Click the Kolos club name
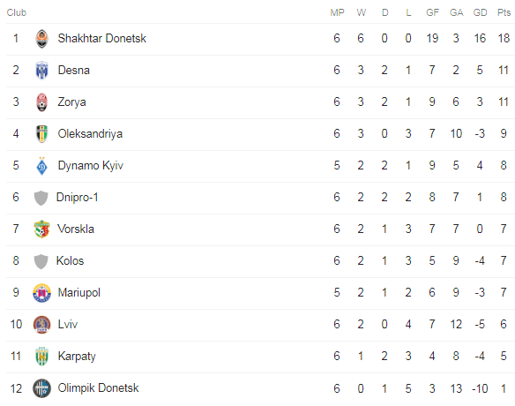Image resolution: width=515 pixels, height=406 pixels. coord(70,261)
